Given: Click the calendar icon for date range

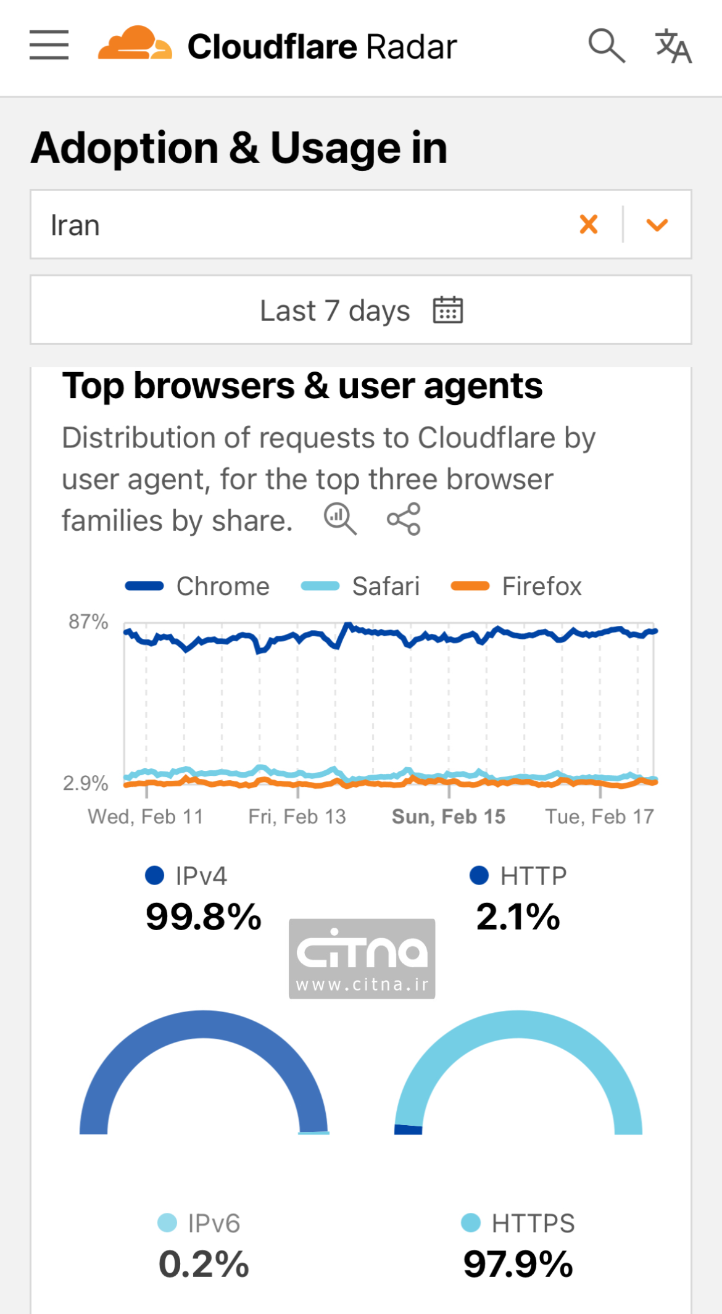Looking at the screenshot, I should tap(448, 310).
